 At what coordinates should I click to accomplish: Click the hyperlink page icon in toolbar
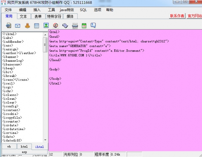[9, 25]
